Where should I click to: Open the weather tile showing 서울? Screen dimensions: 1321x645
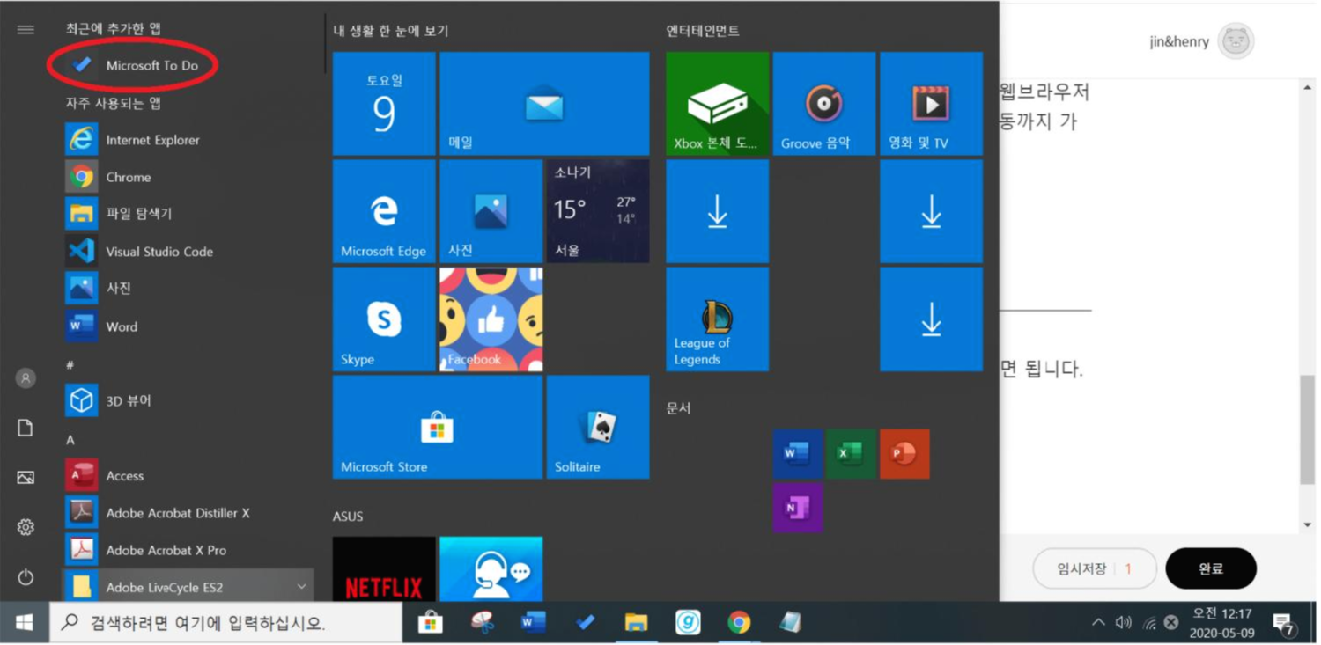pos(598,211)
